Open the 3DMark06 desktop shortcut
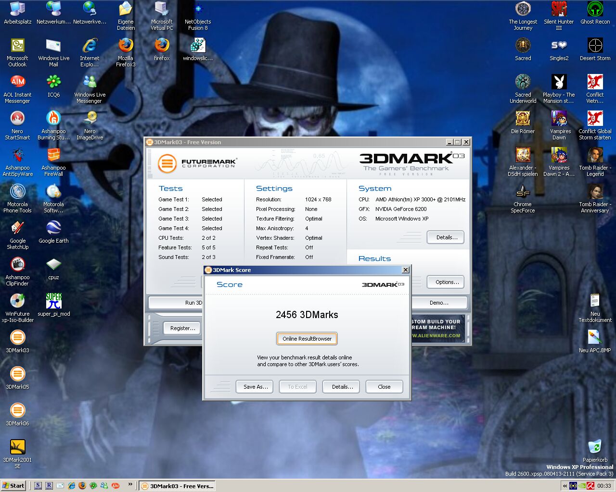Screen dimensions: 616x492 [18, 415]
